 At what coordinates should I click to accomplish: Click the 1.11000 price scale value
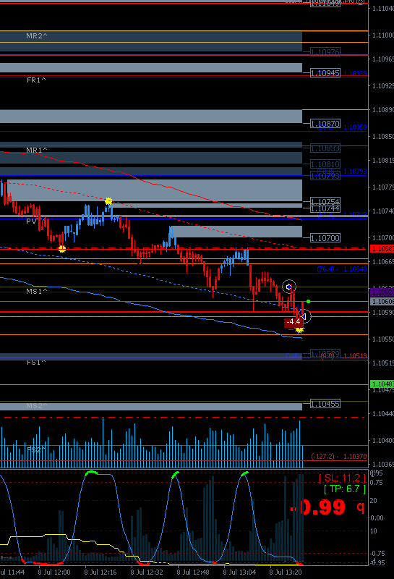[383, 35]
